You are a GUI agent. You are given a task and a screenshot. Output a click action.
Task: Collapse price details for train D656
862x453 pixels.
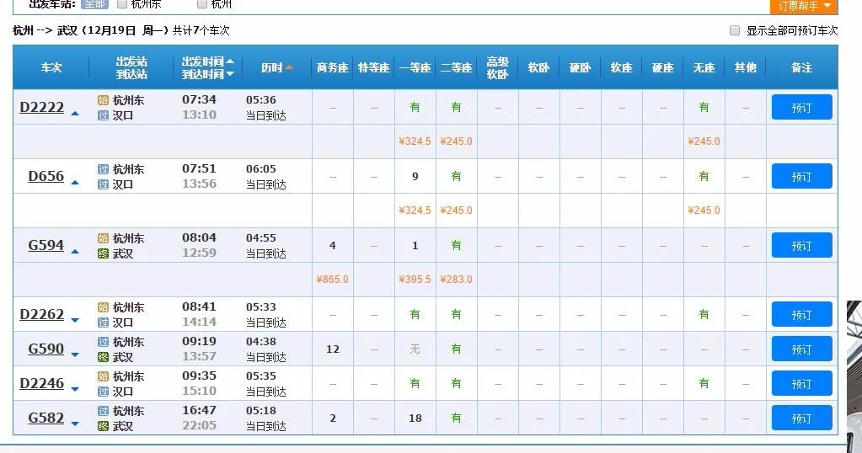click(75, 183)
